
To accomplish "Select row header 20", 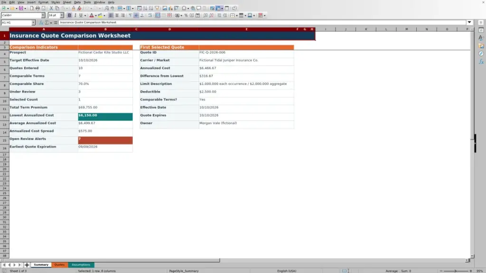I will pos(4,169).
